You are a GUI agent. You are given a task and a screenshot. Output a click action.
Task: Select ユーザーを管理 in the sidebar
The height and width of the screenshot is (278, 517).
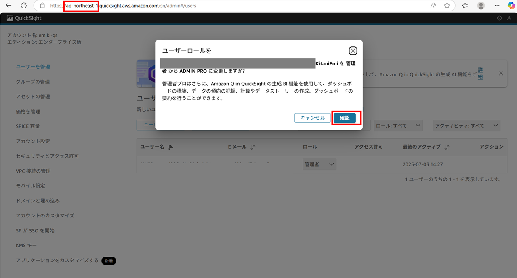[x=33, y=67]
